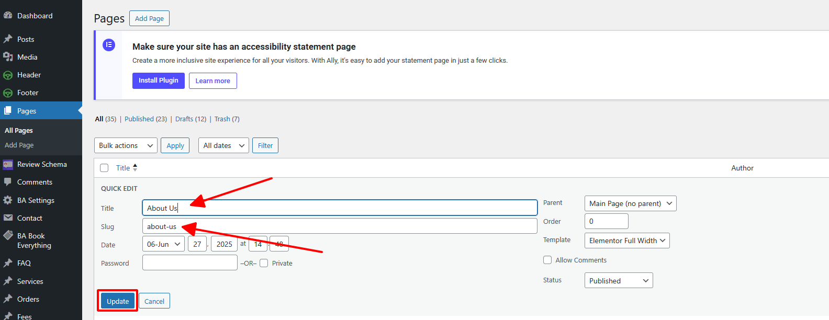The height and width of the screenshot is (320, 829).
Task: Expand the Template dropdown
Action: click(626, 241)
